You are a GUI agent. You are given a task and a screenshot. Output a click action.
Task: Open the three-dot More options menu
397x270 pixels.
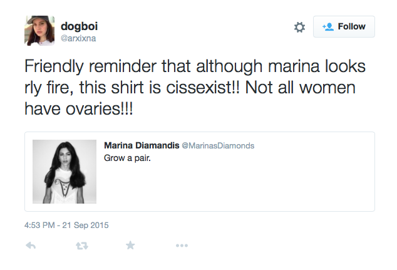[x=182, y=246]
